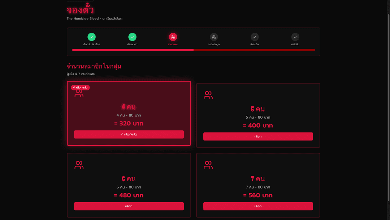Click the จองตั๋ว page heading
The image size is (390, 220).
coord(80,10)
